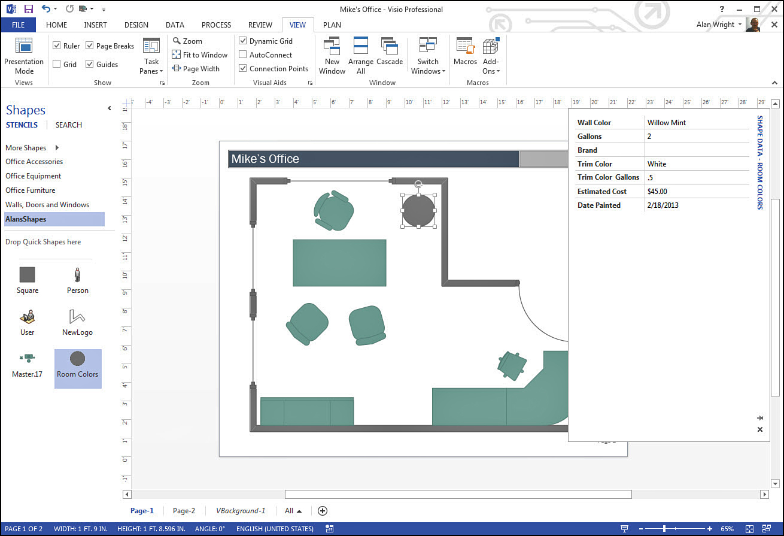Screen dimensions: 784x536
Task: Click the empty Brand value field
Action: [697, 150]
